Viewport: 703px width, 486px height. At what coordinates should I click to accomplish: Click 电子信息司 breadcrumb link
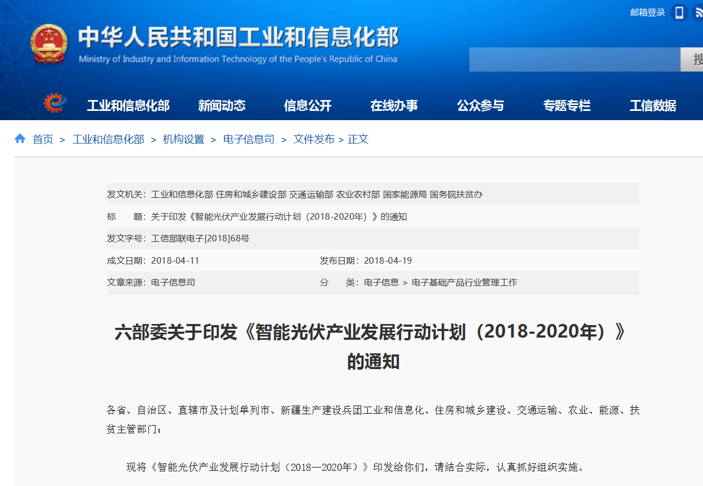point(249,139)
